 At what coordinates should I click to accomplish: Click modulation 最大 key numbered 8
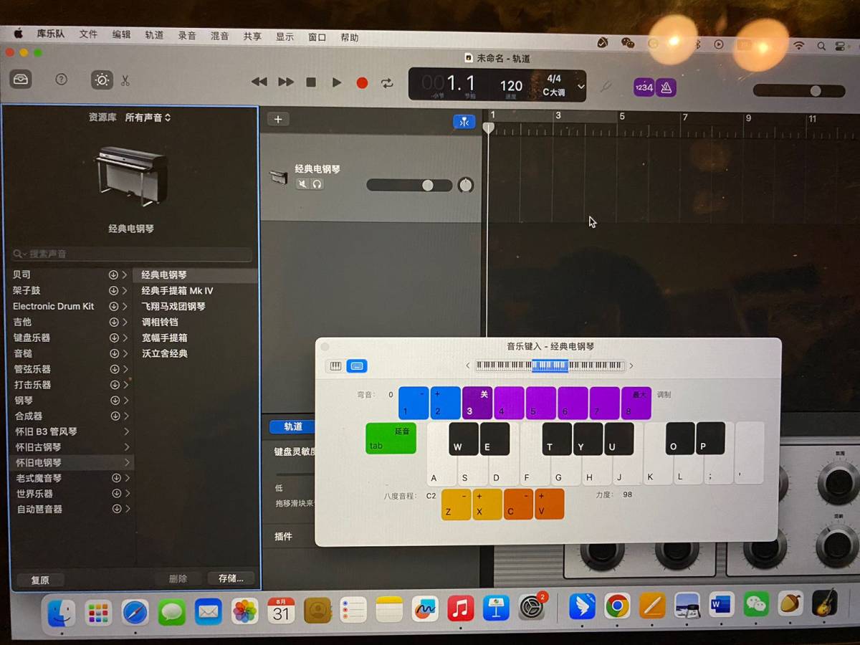coord(636,403)
